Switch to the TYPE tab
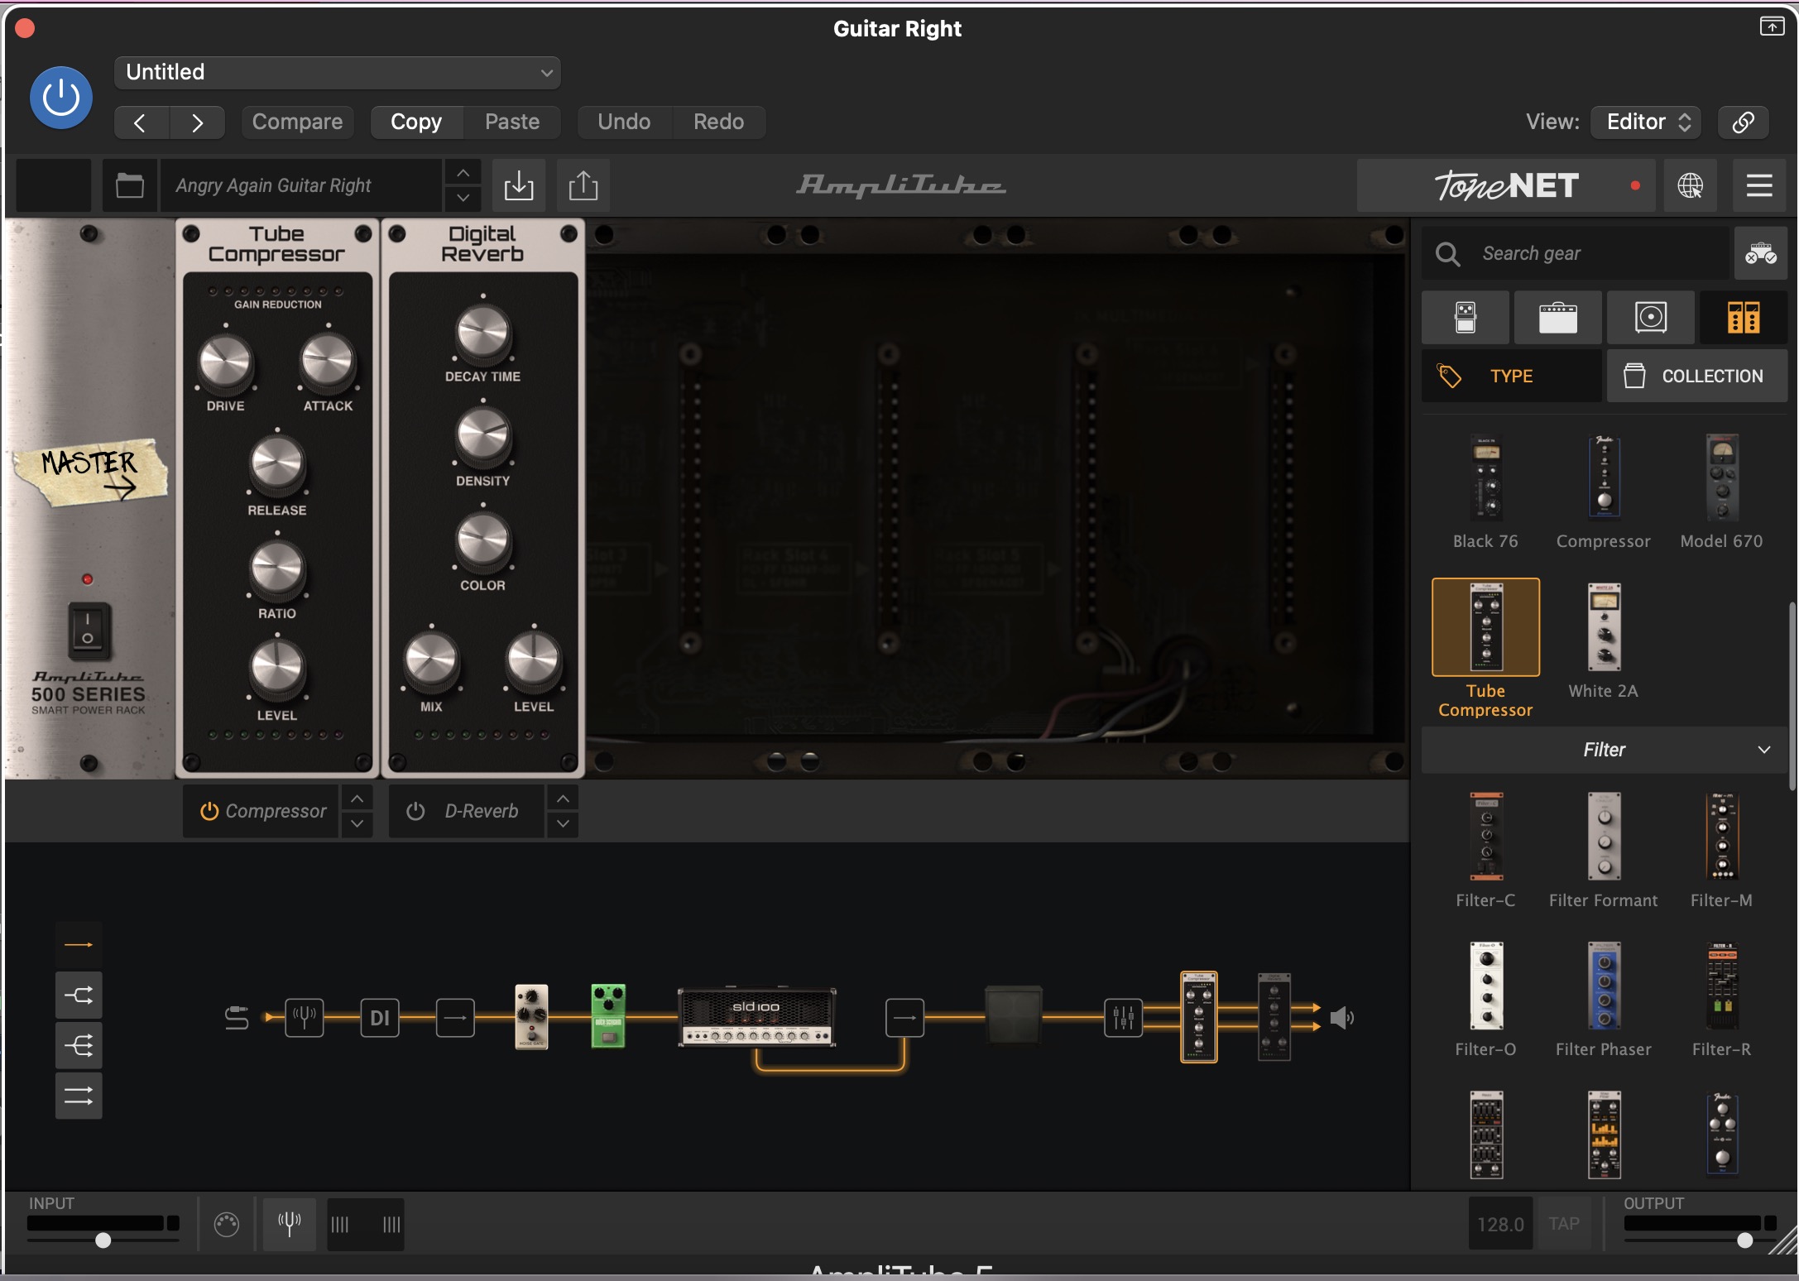The width and height of the screenshot is (1799, 1281). 1511,376
